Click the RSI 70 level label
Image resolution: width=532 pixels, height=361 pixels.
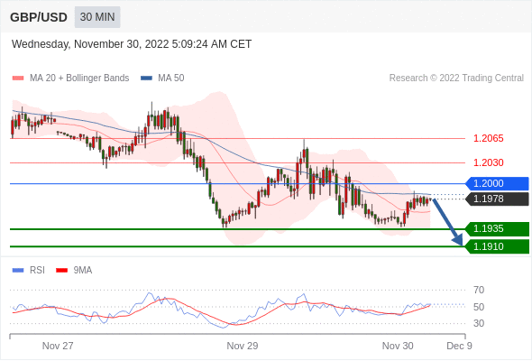(x=479, y=290)
